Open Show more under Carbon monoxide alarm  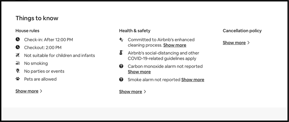click(139, 72)
